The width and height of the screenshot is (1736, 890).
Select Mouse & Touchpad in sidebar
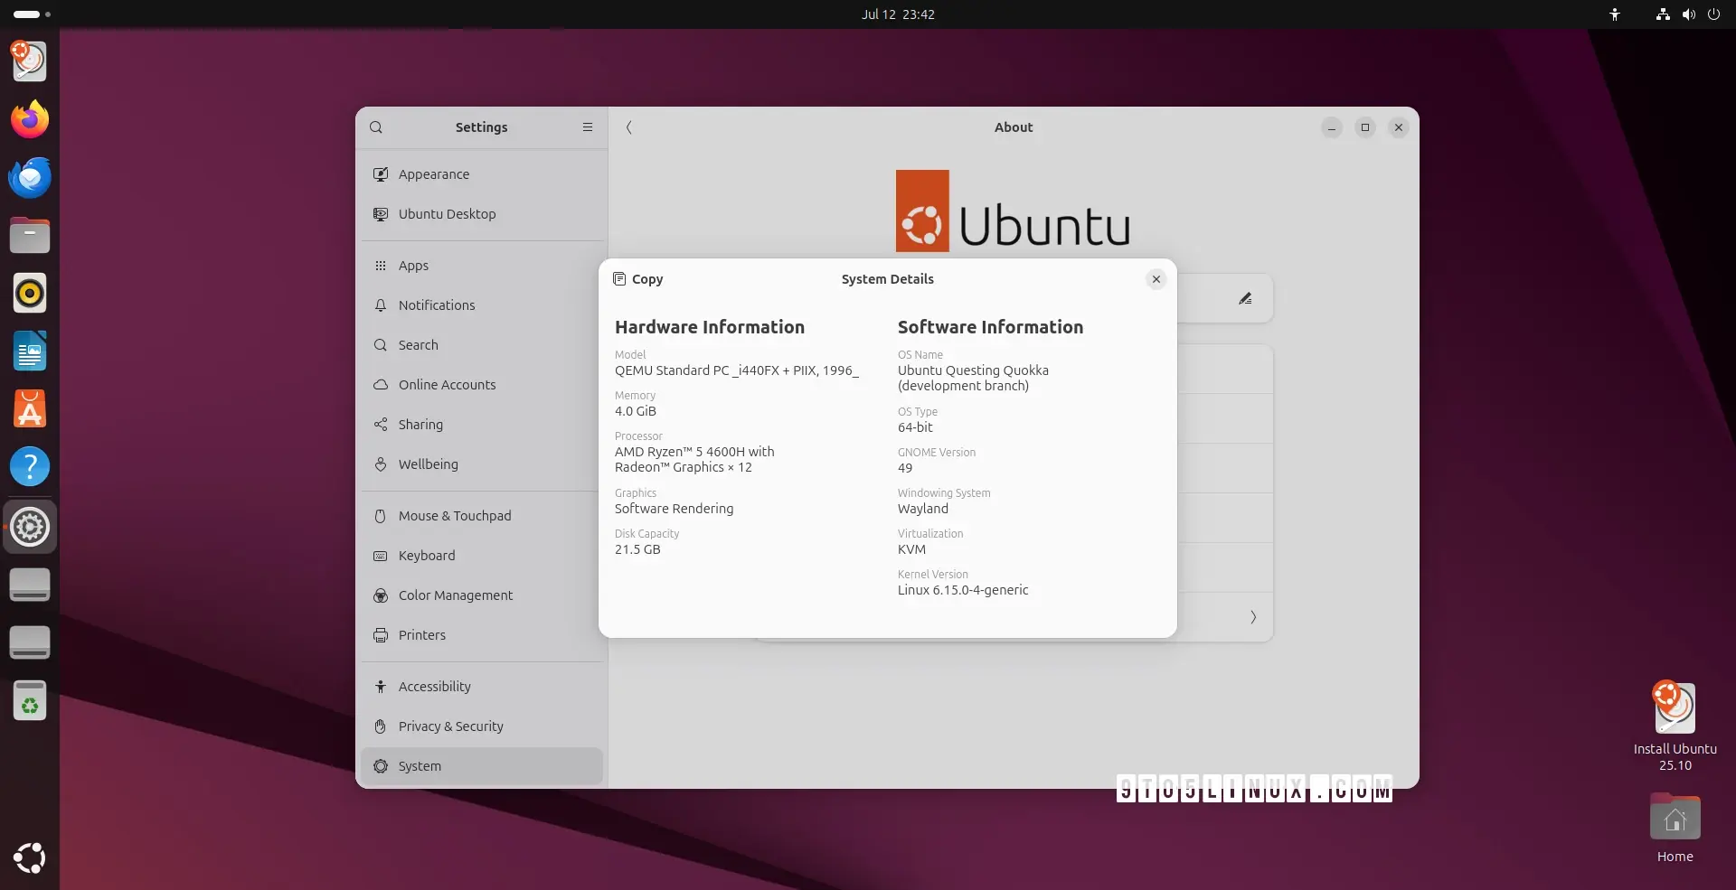(455, 516)
